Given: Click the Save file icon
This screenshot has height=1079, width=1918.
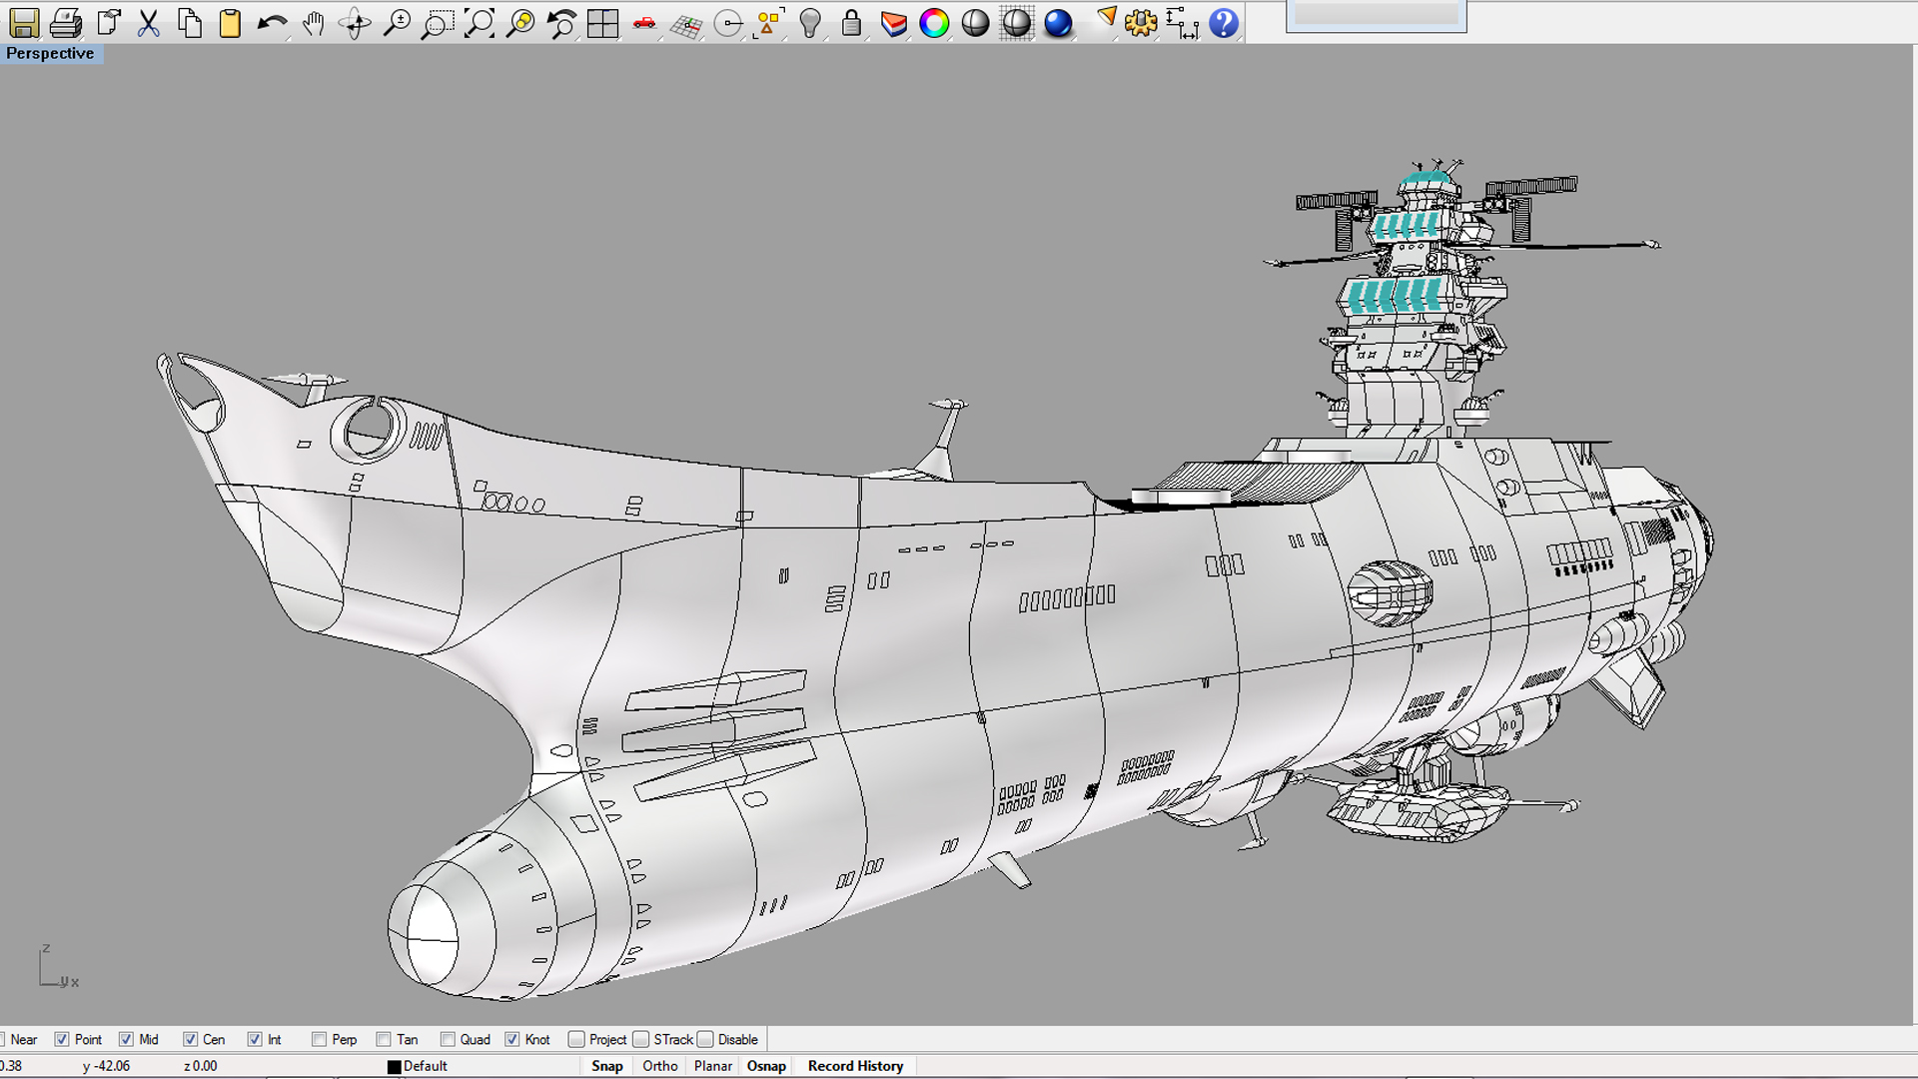Looking at the screenshot, I should point(24,23).
